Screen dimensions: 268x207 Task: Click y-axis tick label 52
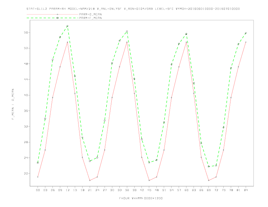coord(26,48)
